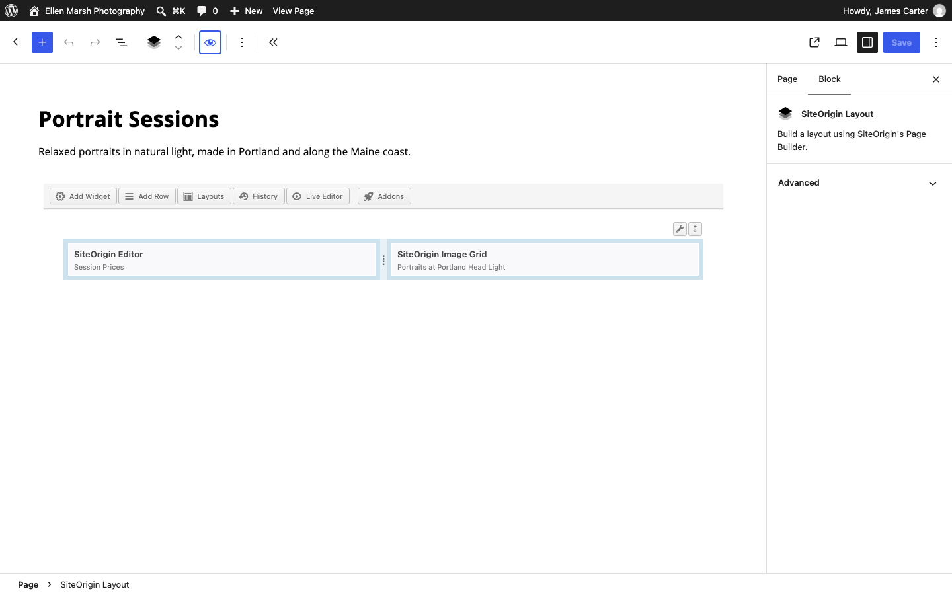Click View Page in admin bar

coord(294,11)
